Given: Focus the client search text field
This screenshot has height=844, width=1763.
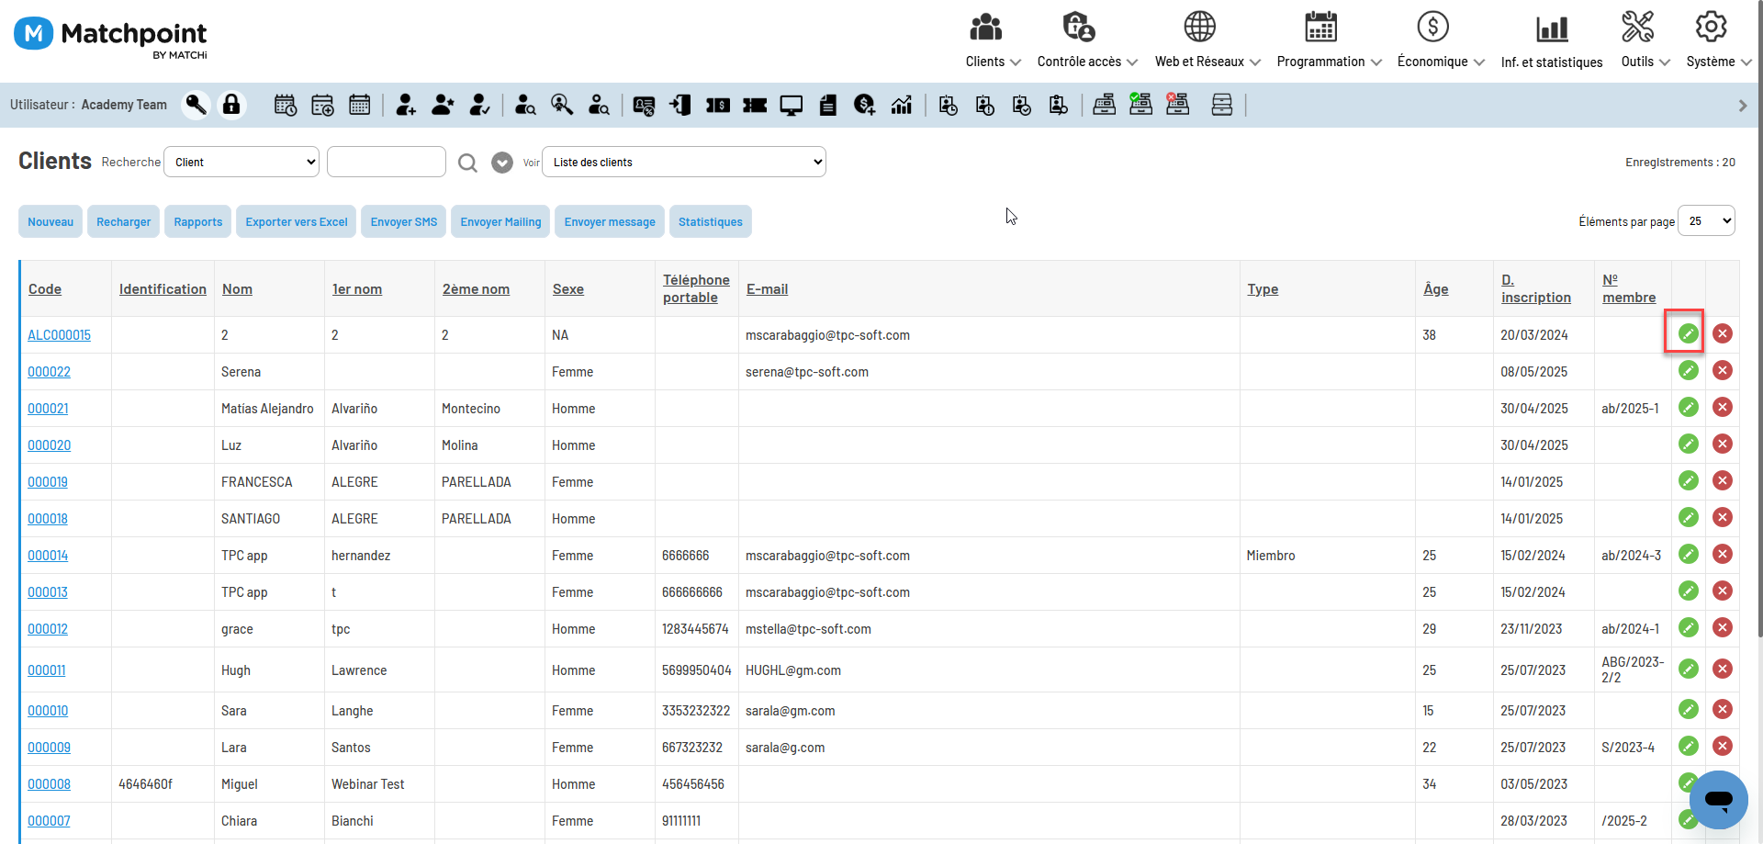Looking at the screenshot, I should coord(387,162).
